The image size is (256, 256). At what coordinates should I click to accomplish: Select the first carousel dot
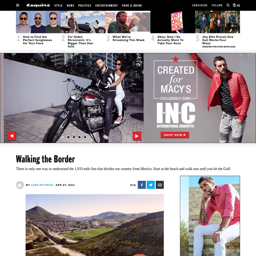pyautogui.click(x=63, y=137)
